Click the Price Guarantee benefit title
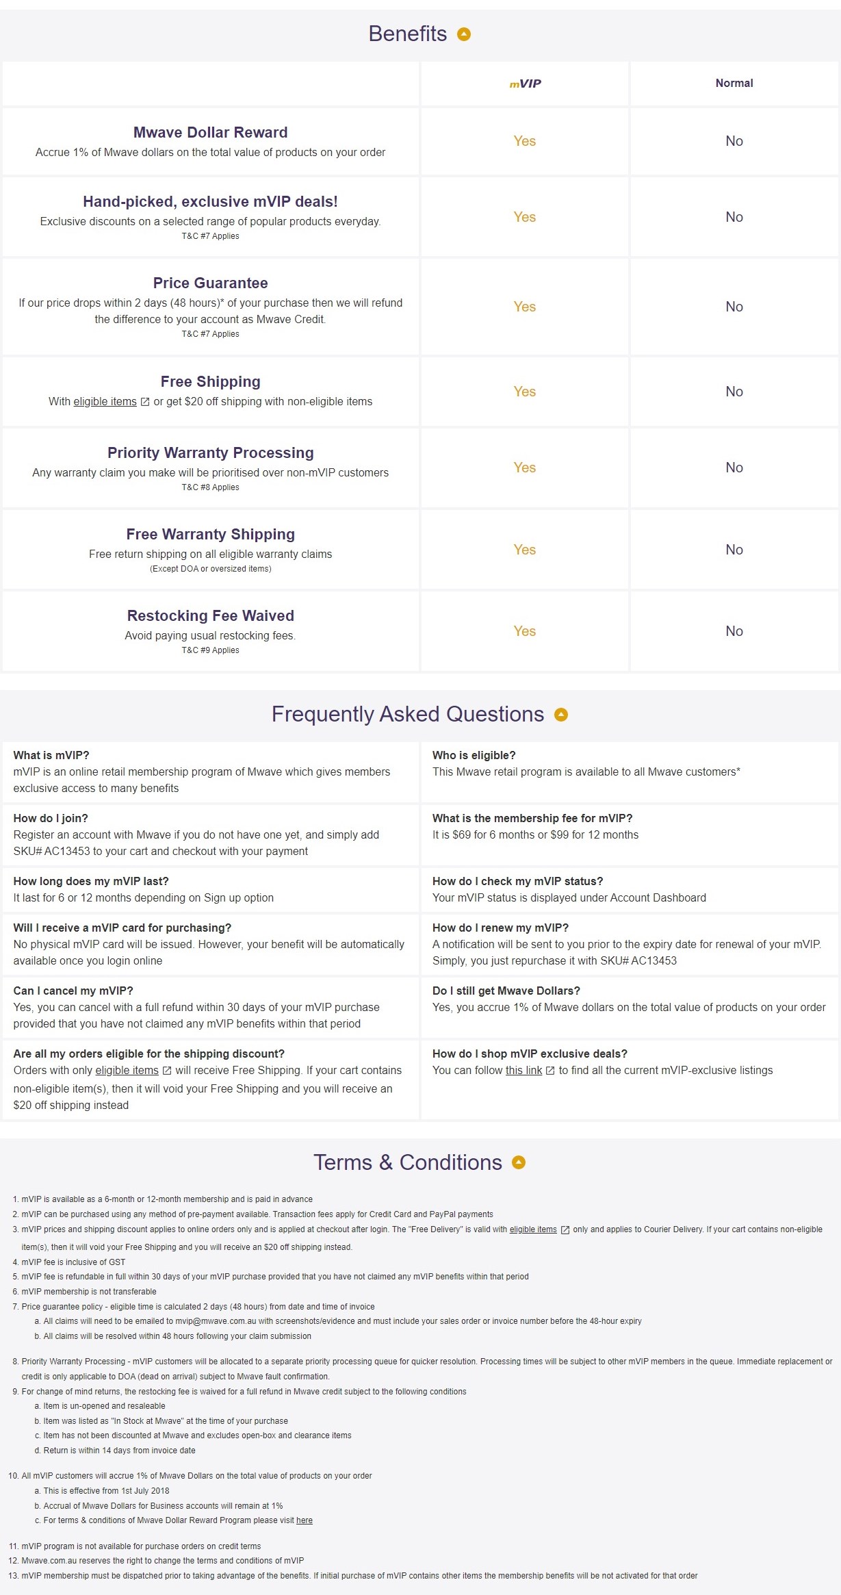The height and width of the screenshot is (1595, 841). 210,283
